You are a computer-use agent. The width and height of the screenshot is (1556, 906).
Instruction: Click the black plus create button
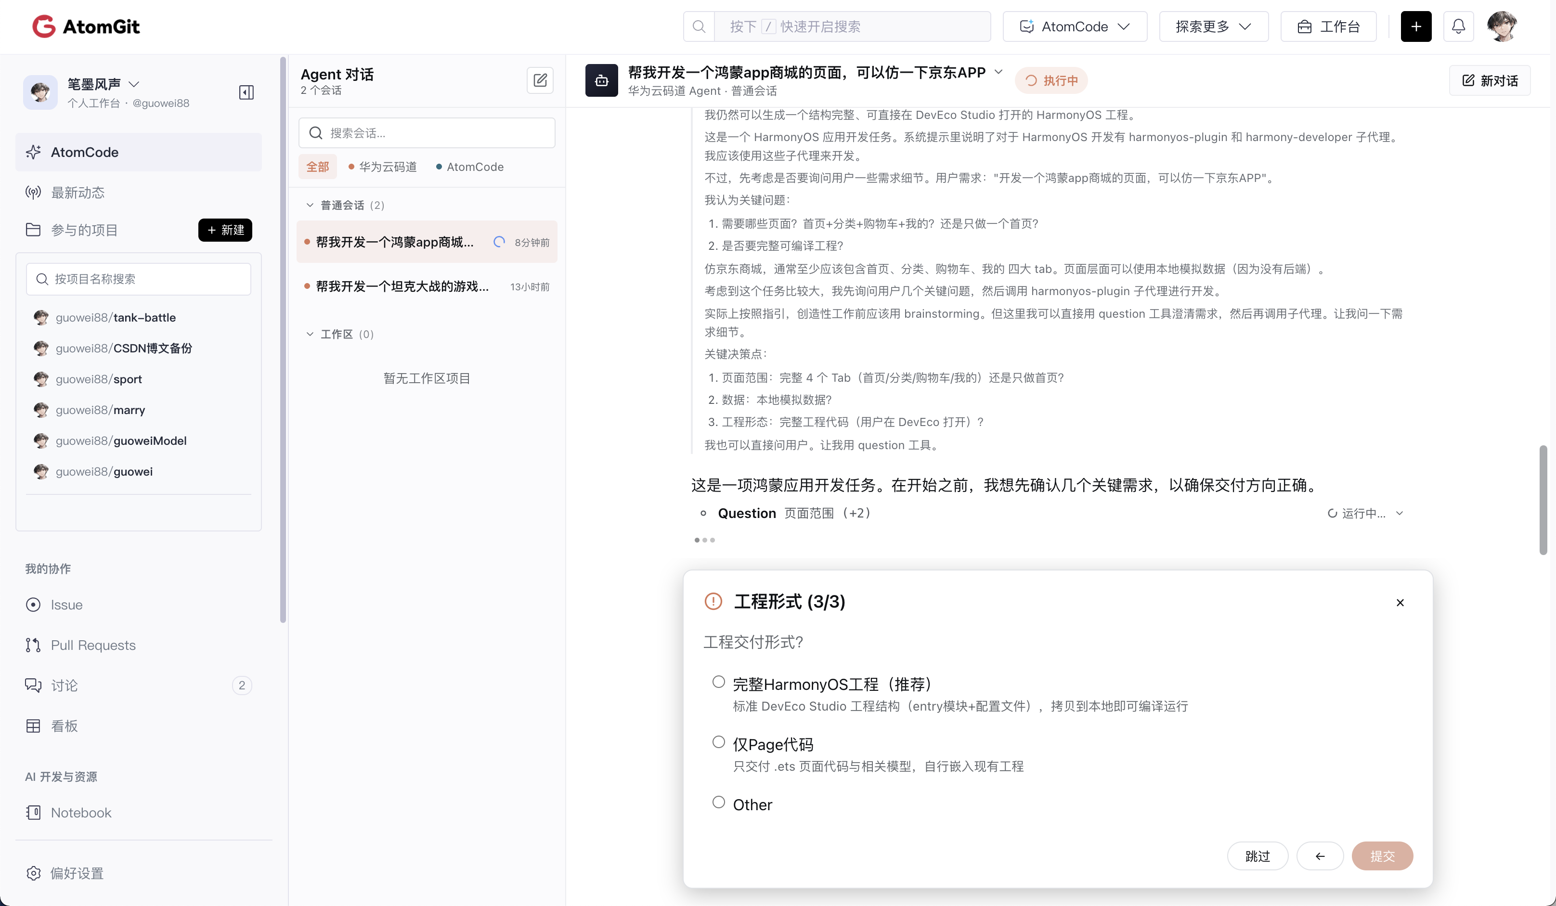(1416, 26)
